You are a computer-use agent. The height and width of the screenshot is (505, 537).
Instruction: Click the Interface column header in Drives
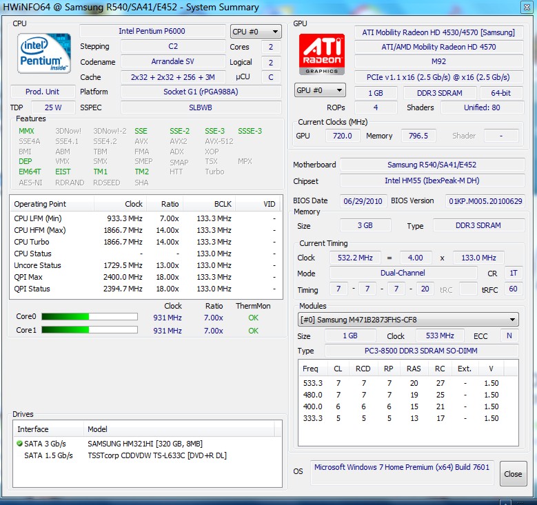(x=49, y=429)
